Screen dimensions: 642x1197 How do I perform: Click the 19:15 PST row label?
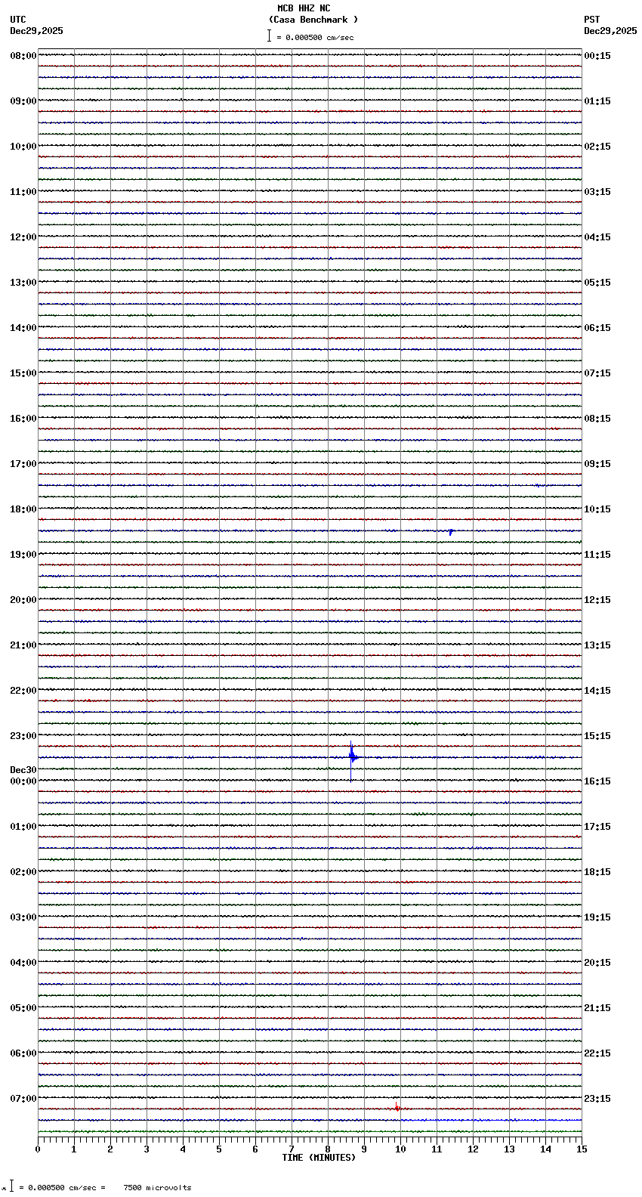[597, 917]
